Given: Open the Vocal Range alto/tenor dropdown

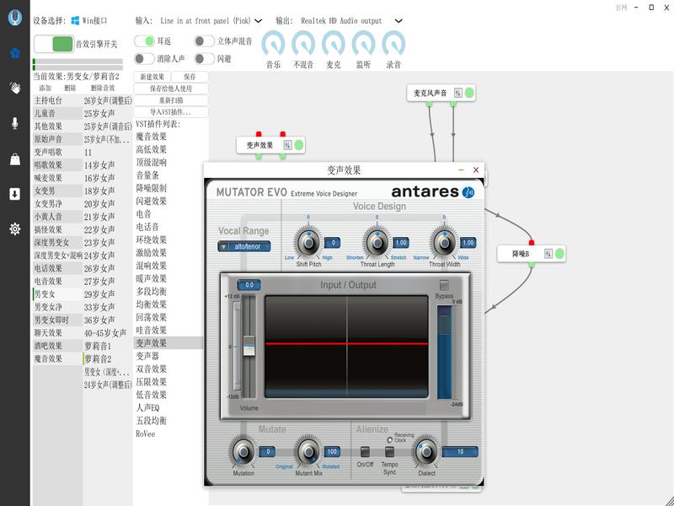Looking at the screenshot, I should click(244, 246).
